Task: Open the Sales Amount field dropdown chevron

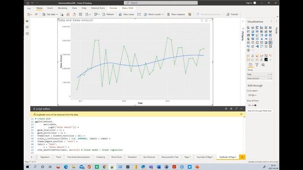Action: 268,78
